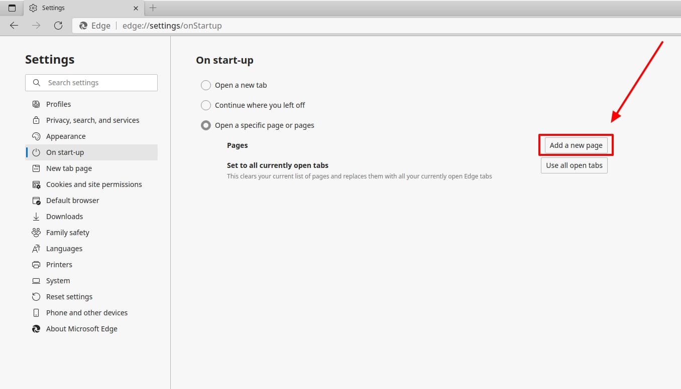The image size is (681, 389).
Task: Select Default browser settings
Action: tap(72, 200)
